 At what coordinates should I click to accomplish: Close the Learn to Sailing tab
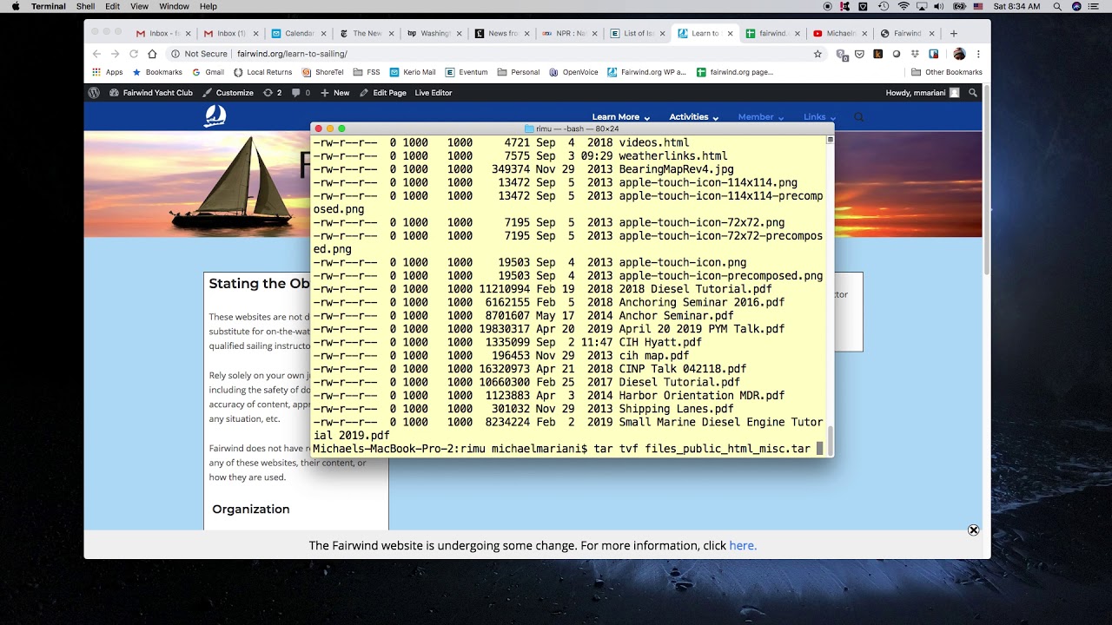(730, 34)
